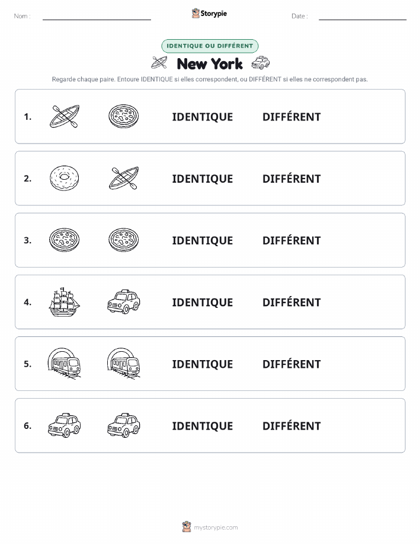
Task: Click the canoe icon beside the New York title
Action: [x=159, y=63]
